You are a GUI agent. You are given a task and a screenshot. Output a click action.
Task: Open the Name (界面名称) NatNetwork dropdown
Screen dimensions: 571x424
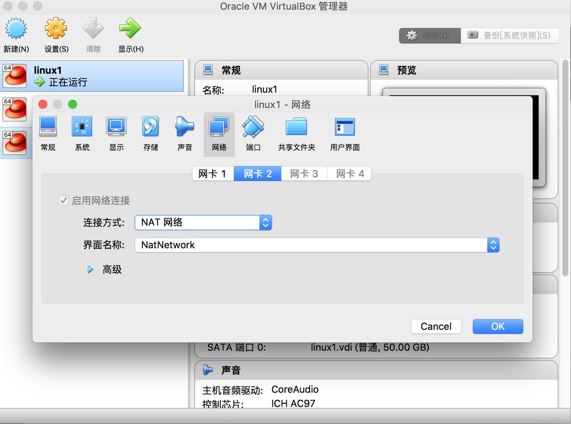(317, 245)
